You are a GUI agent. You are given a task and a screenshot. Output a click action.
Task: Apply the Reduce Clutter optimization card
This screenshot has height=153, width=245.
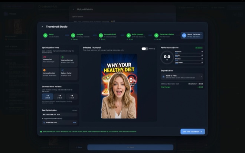click(69, 74)
